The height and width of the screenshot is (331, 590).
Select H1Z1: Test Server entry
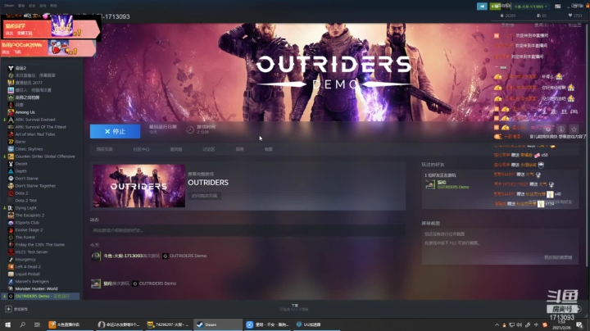[x=31, y=252]
